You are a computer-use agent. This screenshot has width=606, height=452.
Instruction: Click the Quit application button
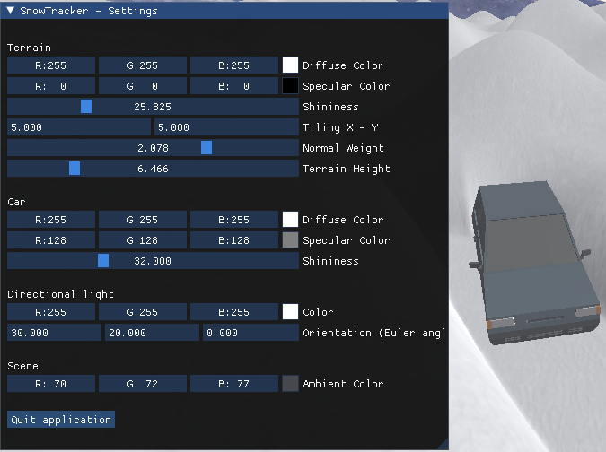(61, 420)
